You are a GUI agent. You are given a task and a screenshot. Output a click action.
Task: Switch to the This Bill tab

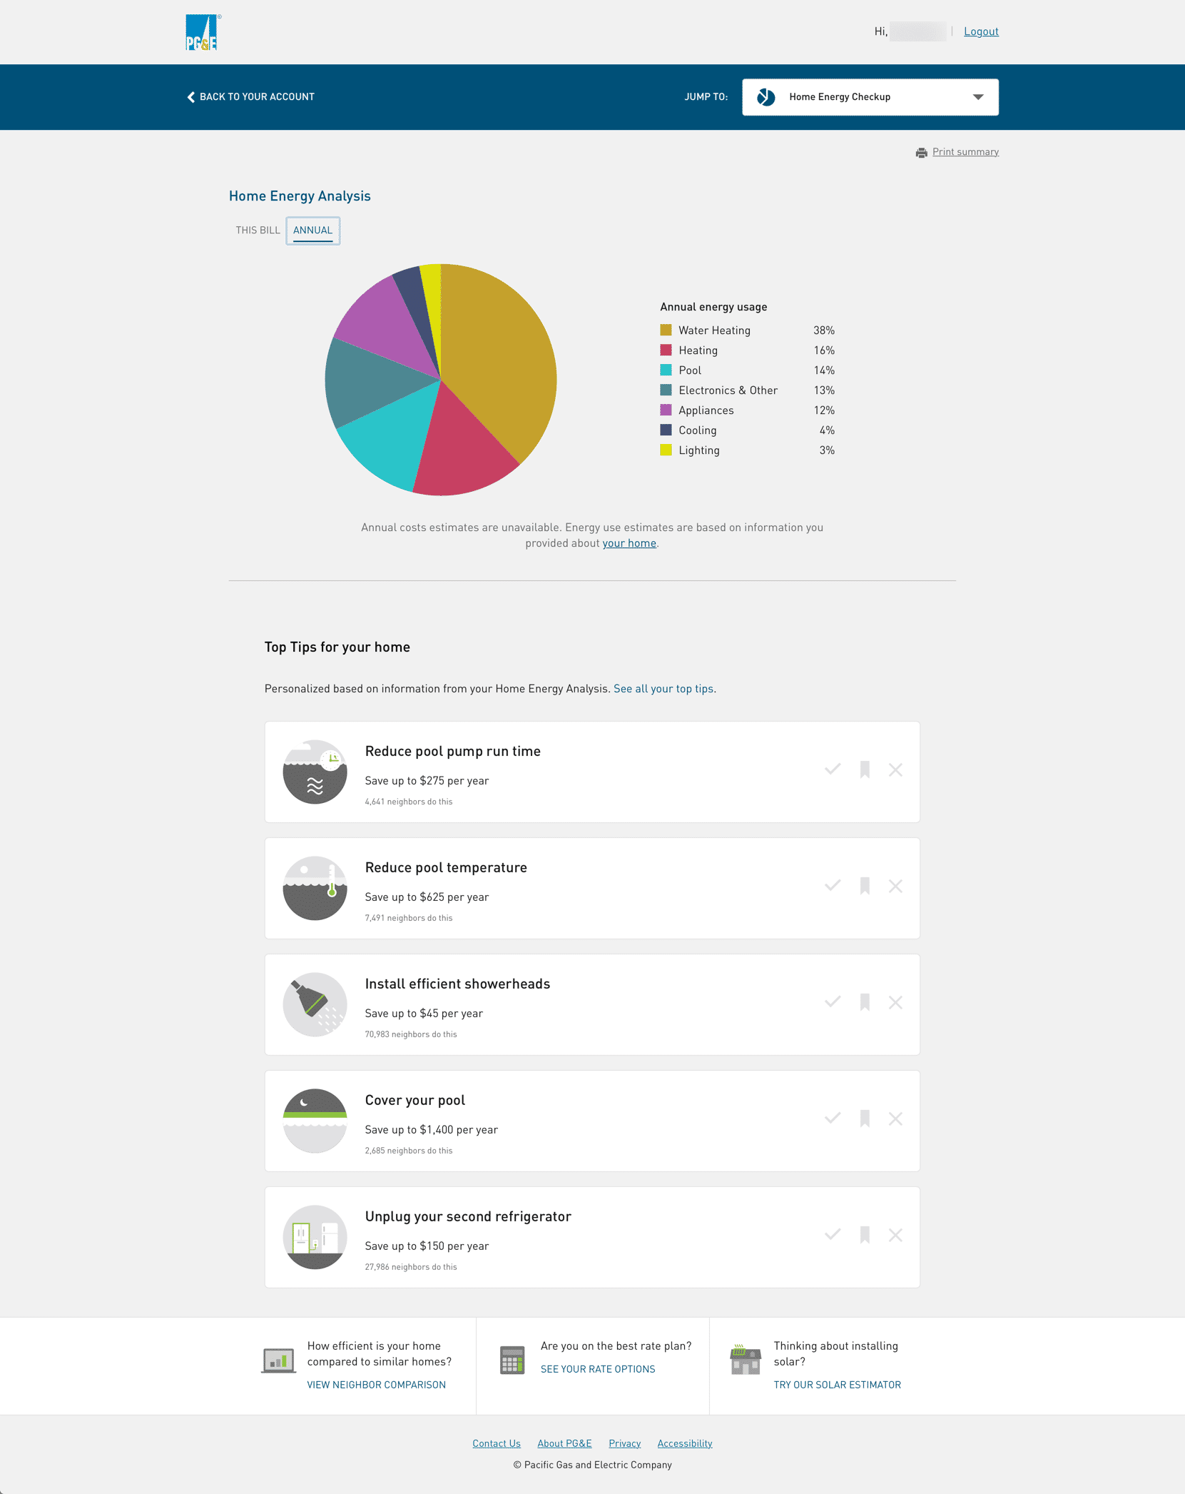pos(258,230)
